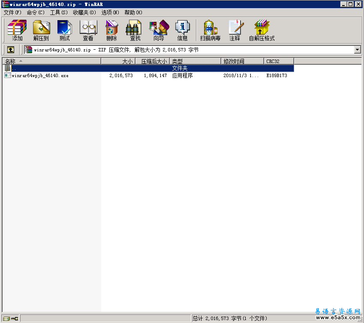Click packed size 1,894,147

tap(155, 75)
